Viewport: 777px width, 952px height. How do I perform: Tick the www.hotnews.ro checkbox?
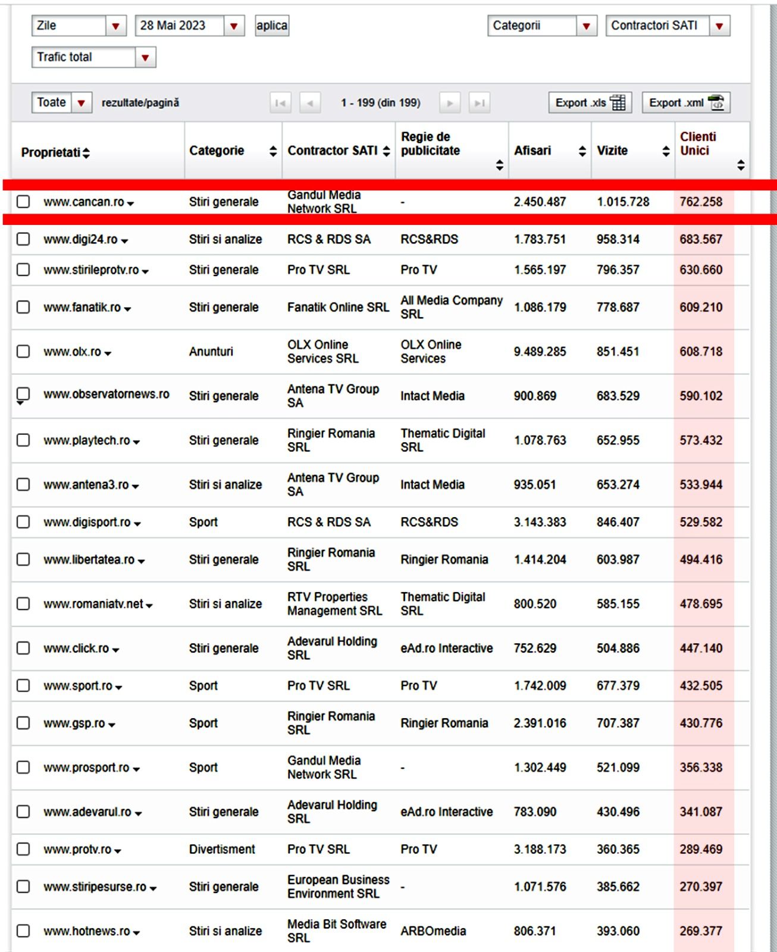click(23, 931)
